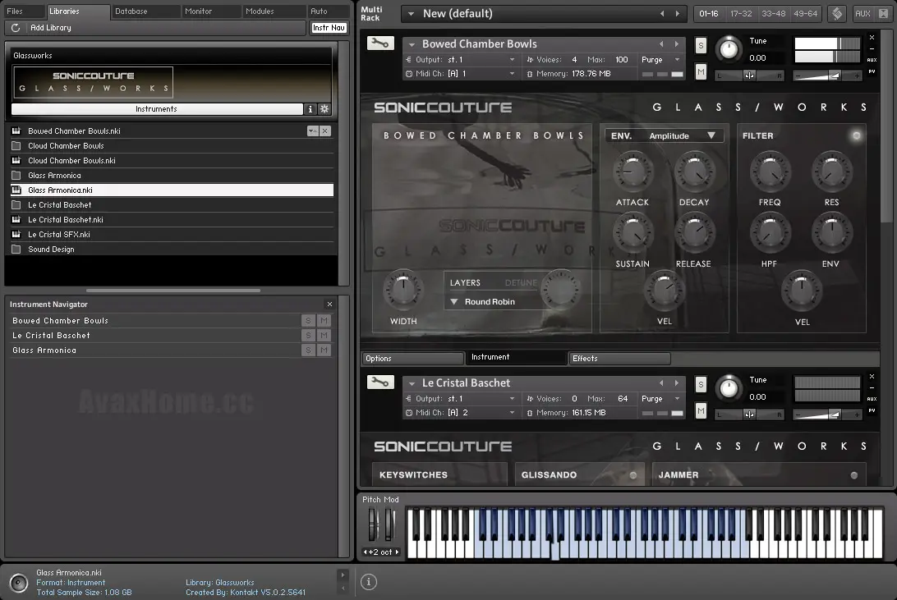
Task: Open Round Robin layers dropdown
Action: (x=453, y=301)
